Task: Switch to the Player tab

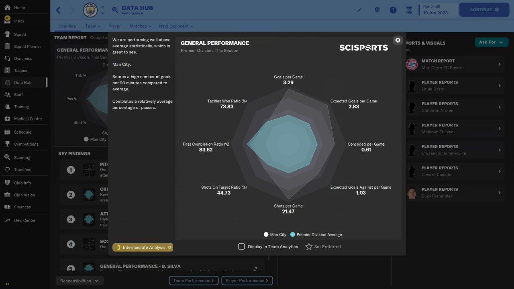Action: click(x=114, y=26)
